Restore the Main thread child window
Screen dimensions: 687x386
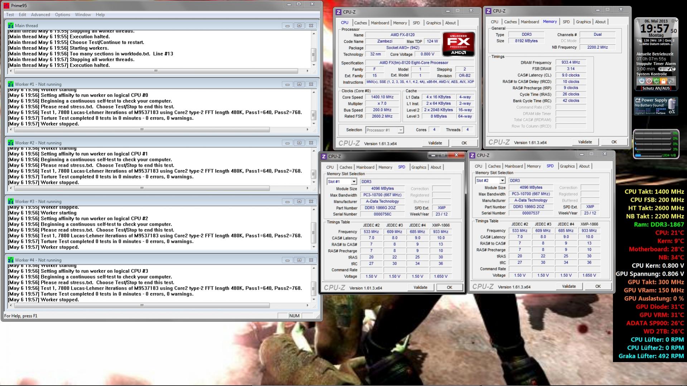tap(299, 25)
